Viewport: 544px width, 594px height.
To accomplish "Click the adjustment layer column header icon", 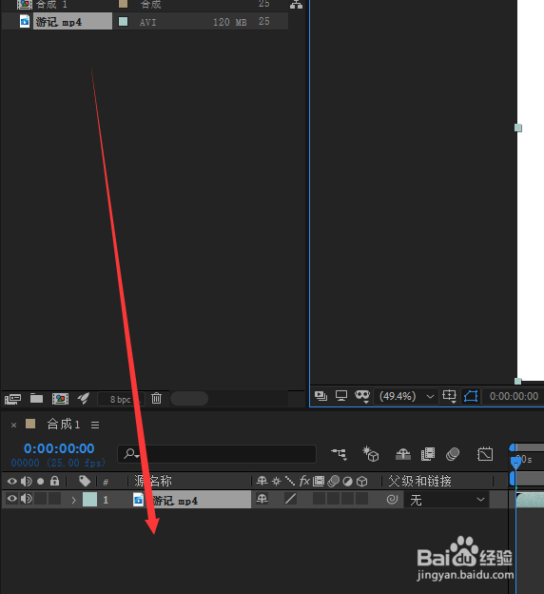I will (x=347, y=482).
